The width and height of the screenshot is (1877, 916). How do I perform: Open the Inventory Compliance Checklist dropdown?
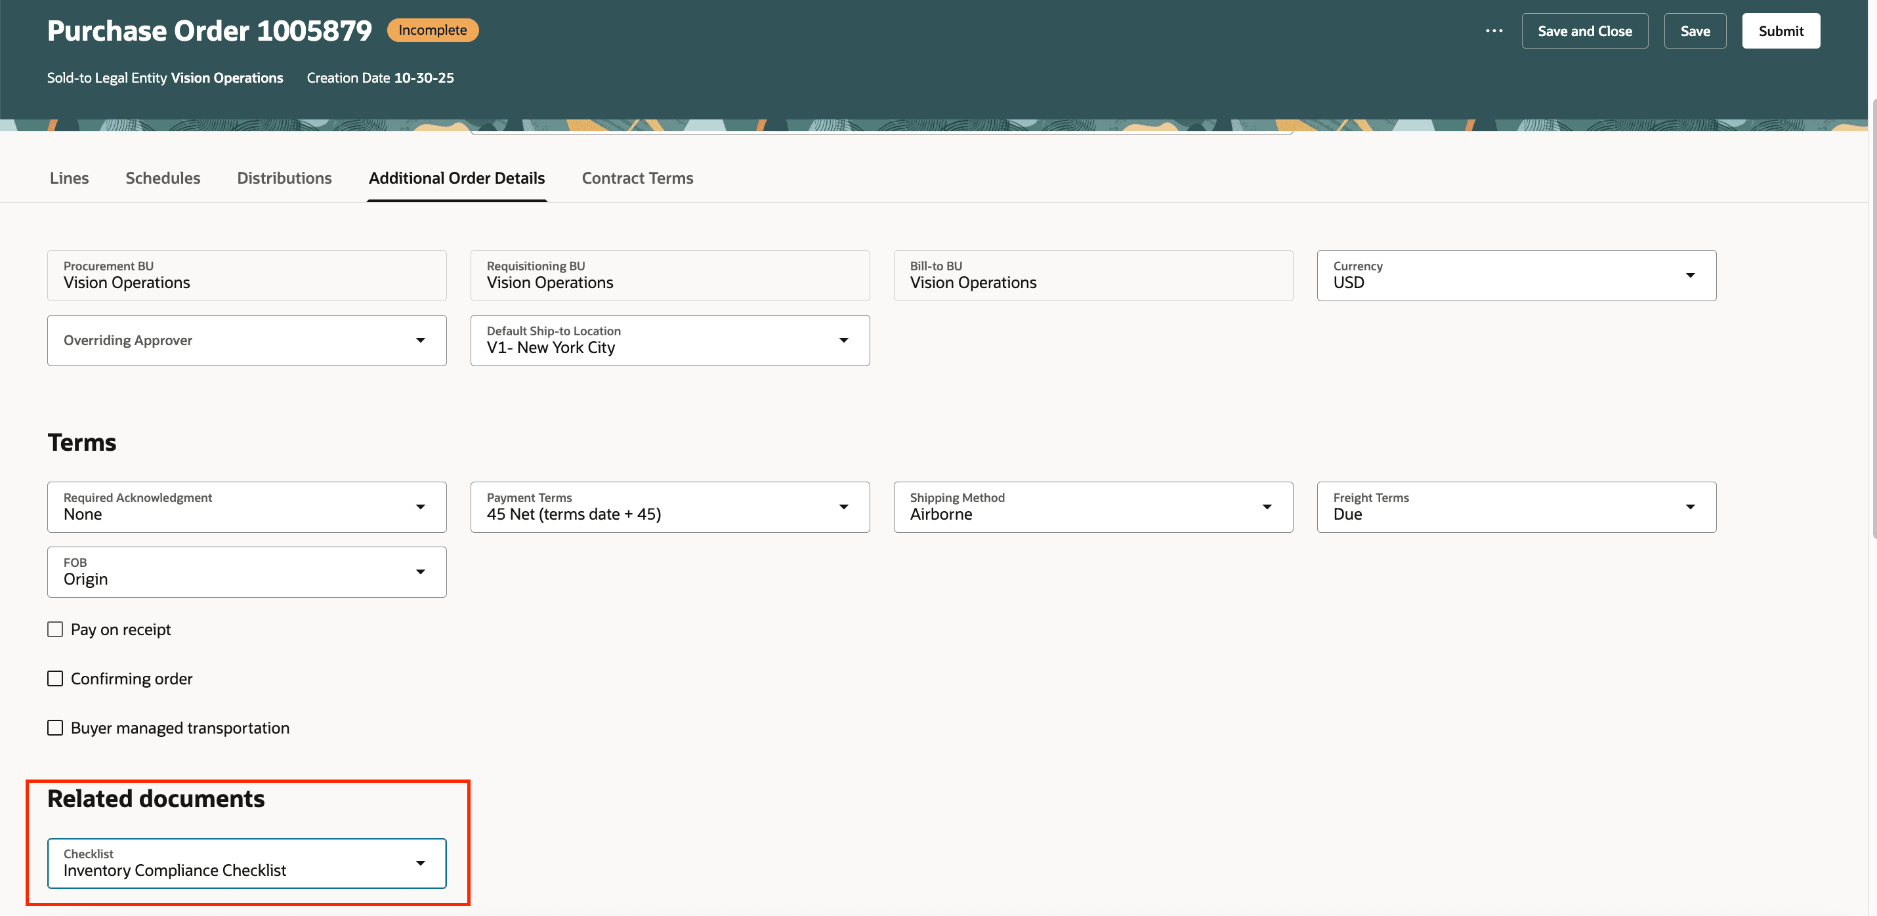[x=421, y=863]
